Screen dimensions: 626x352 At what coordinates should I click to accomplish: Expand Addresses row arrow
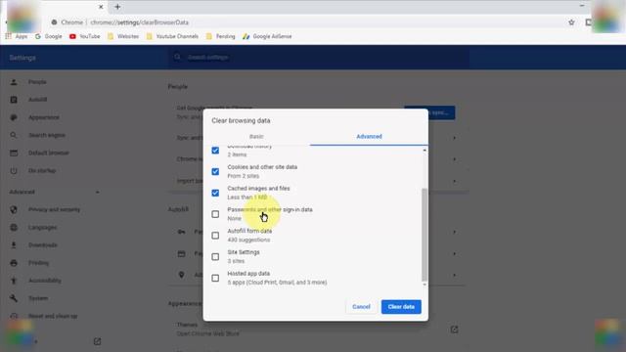point(454,275)
